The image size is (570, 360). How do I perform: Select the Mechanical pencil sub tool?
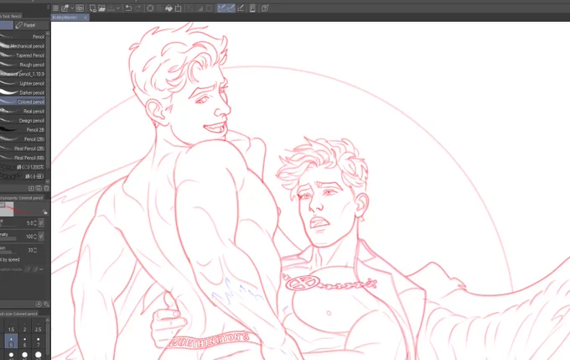coord(22,46)
